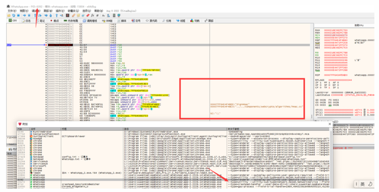The width and height of the screenshot is (379, 192).
Task: Click the Open file folder toolbar icon
Action: pos(9,15)
